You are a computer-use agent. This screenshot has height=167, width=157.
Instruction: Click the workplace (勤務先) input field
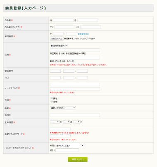pos(75,115)
